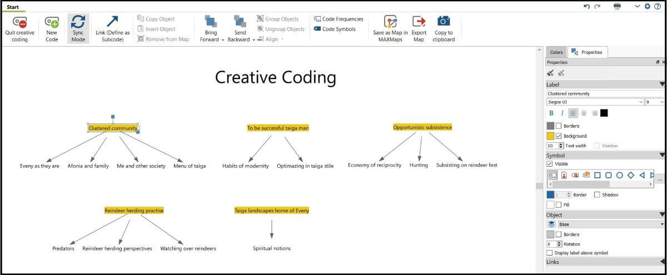The width and height of the screenshot is (667, 275).
Task: Open Code Symbols
Action: point(335,29)
